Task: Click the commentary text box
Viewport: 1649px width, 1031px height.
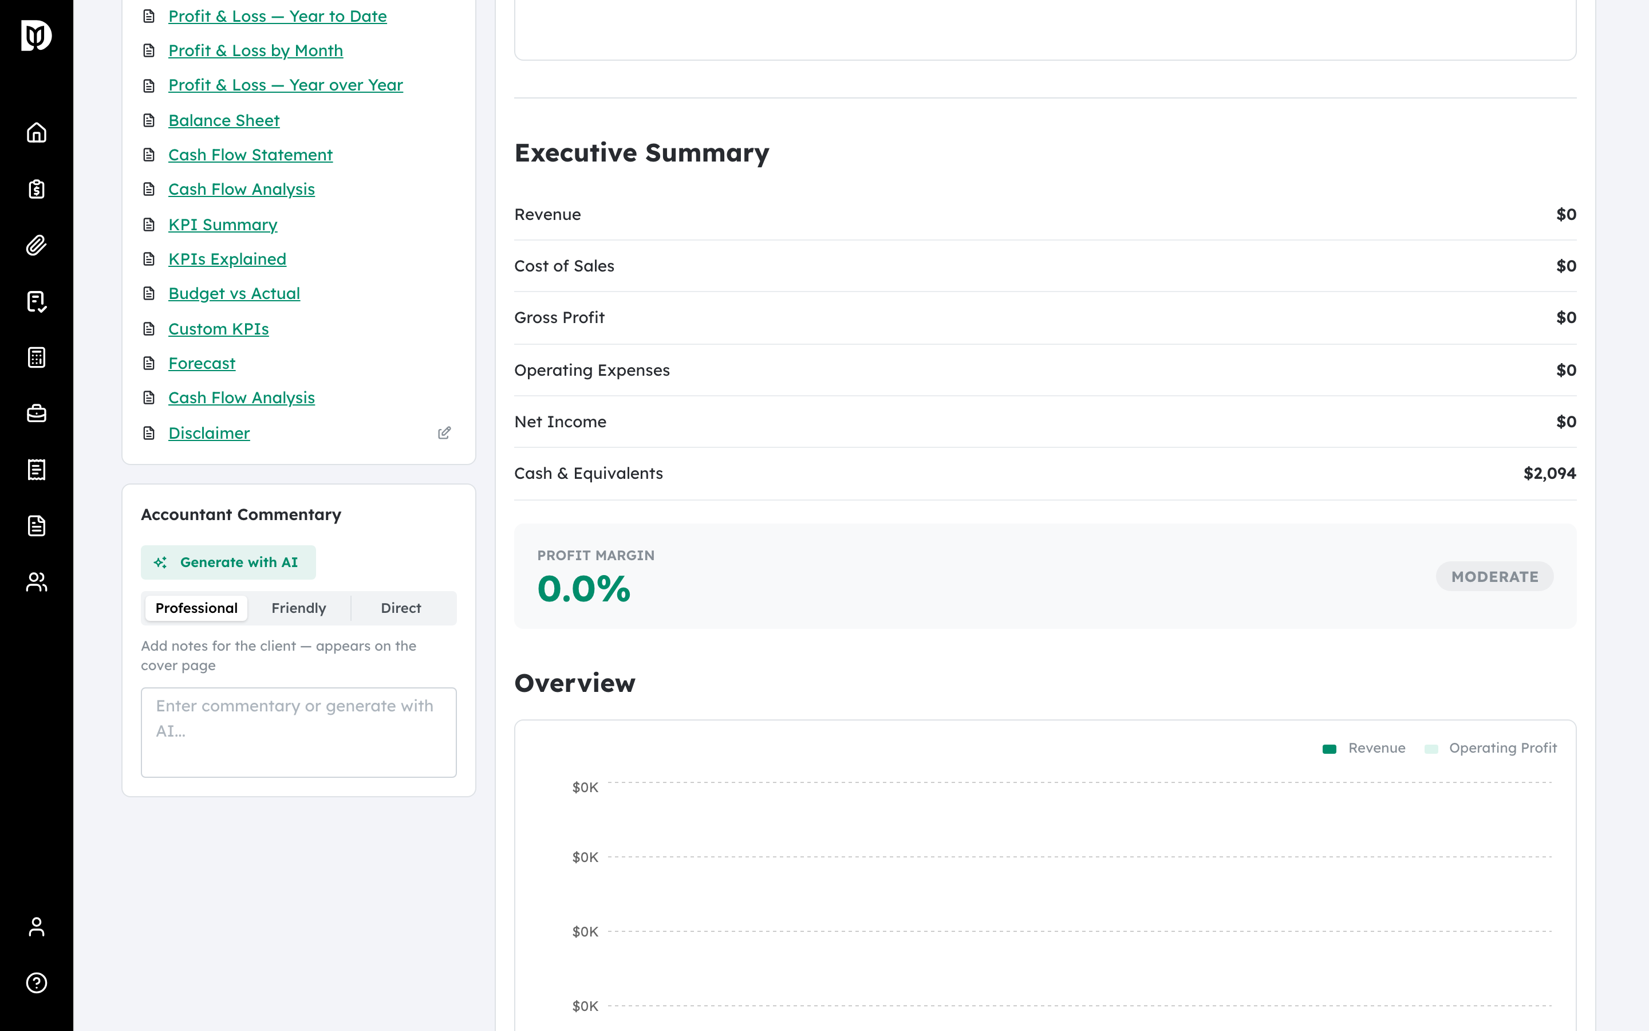Action: (x=298, y=733)
